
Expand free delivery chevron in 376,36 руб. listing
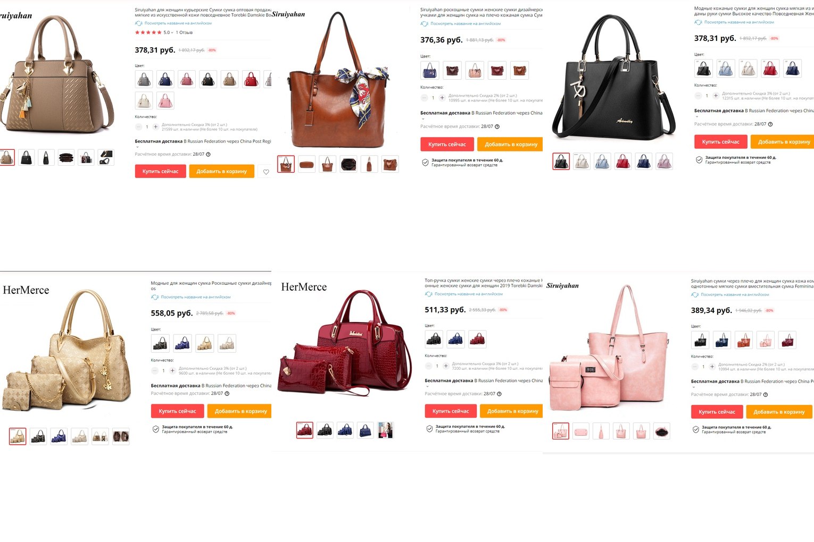(423, 119)
